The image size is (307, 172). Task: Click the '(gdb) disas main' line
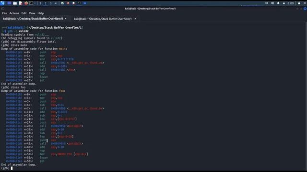pyautogui.click(x=14, y=45)
